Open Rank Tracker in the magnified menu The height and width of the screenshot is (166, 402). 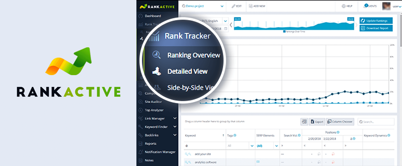click(x=188, y=36)
